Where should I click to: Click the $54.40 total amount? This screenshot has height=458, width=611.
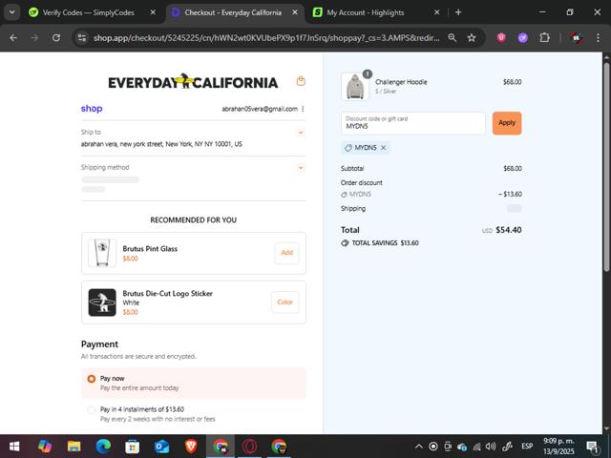coord(509,230)
